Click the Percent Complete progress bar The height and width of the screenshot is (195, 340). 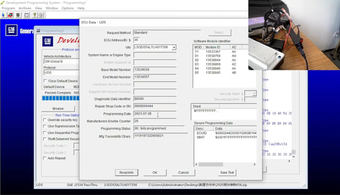[61, 98]
